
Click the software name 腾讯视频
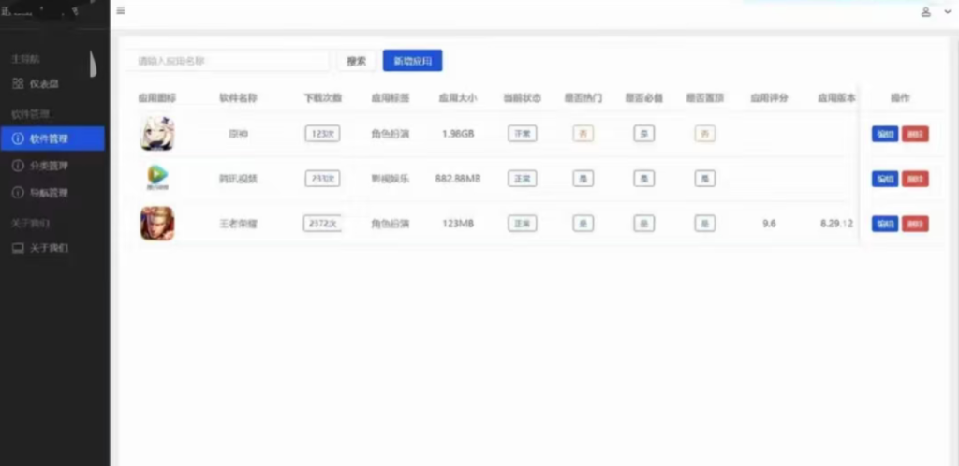[239, 179]
